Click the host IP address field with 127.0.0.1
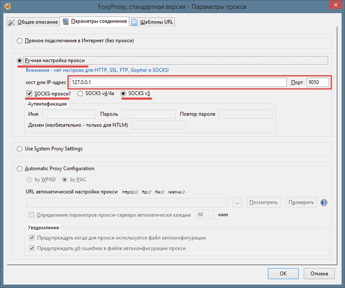Viewport: 345px width, 288px height. click(x=178, y=82)
